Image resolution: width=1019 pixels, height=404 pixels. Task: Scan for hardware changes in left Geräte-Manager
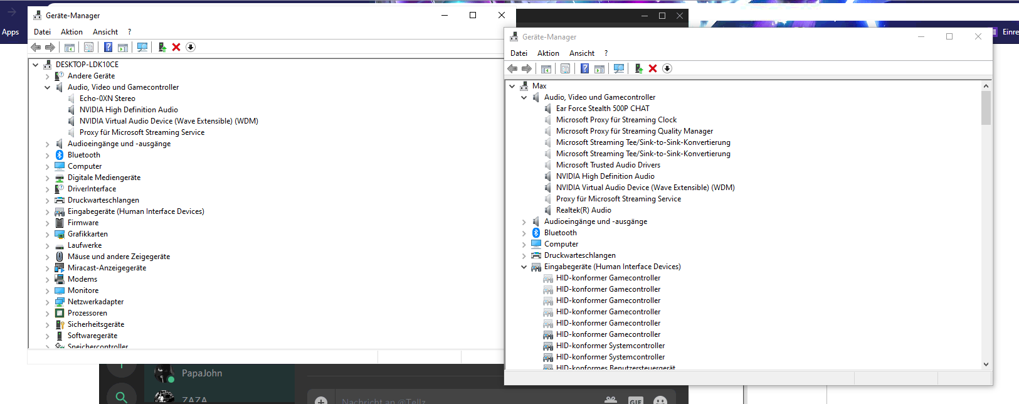pyautogui.click(x=142, y=47)
